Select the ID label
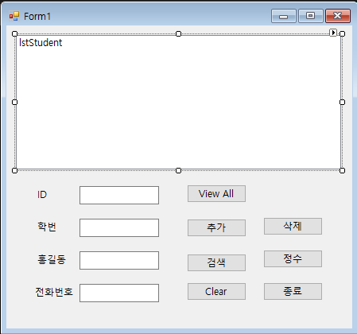Viewport: 357px width, 334px height. tap(42, 195)
